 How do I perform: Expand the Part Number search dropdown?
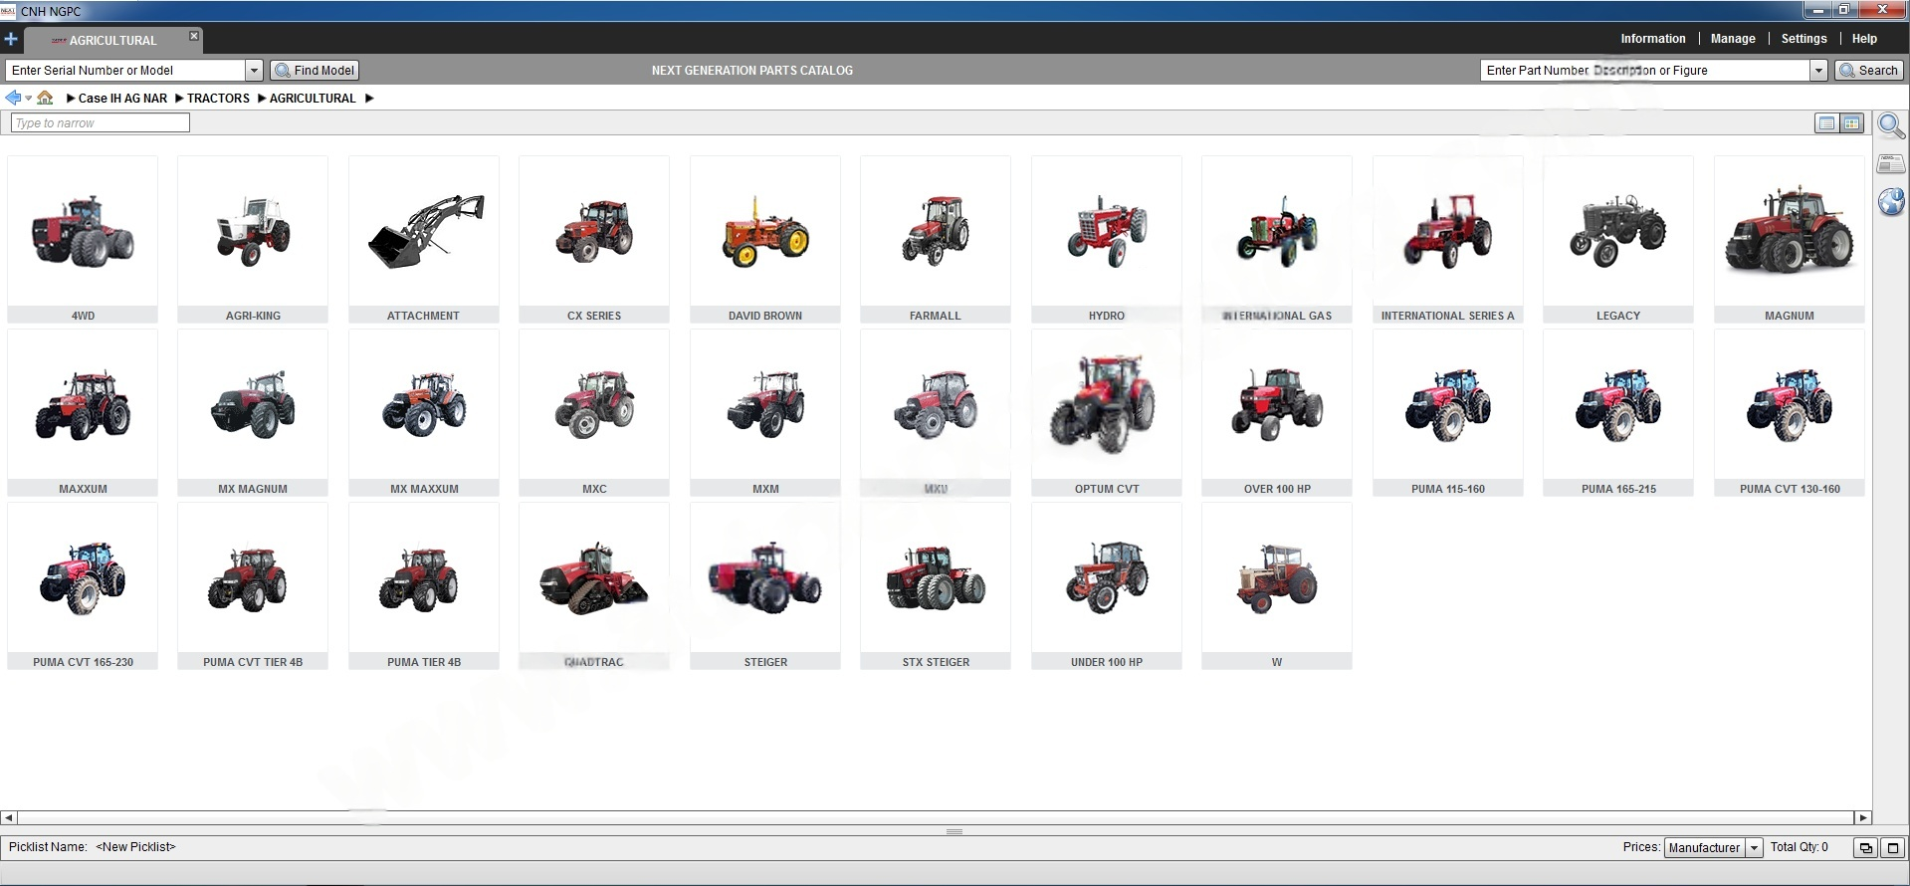1818,71
